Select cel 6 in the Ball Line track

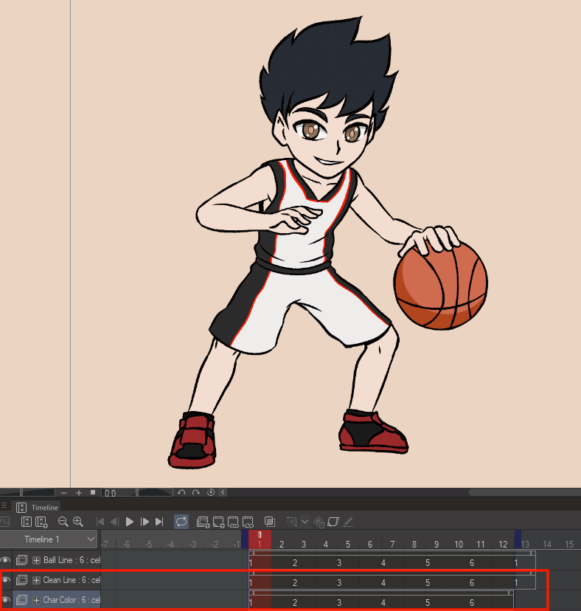pos(472,563)
